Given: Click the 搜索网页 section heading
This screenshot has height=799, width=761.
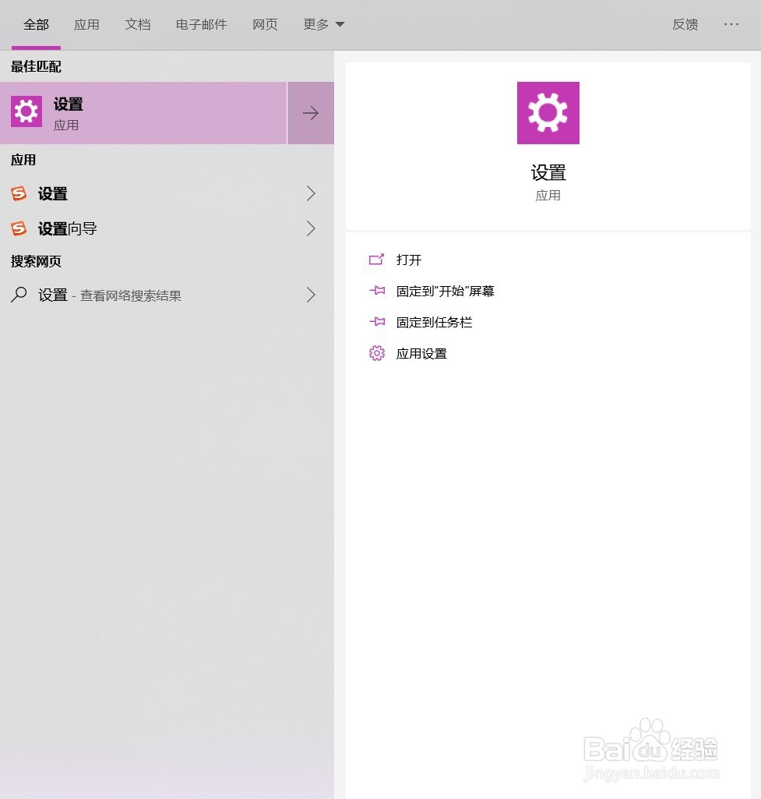Looking at the screenshot, I should (36, 261).
